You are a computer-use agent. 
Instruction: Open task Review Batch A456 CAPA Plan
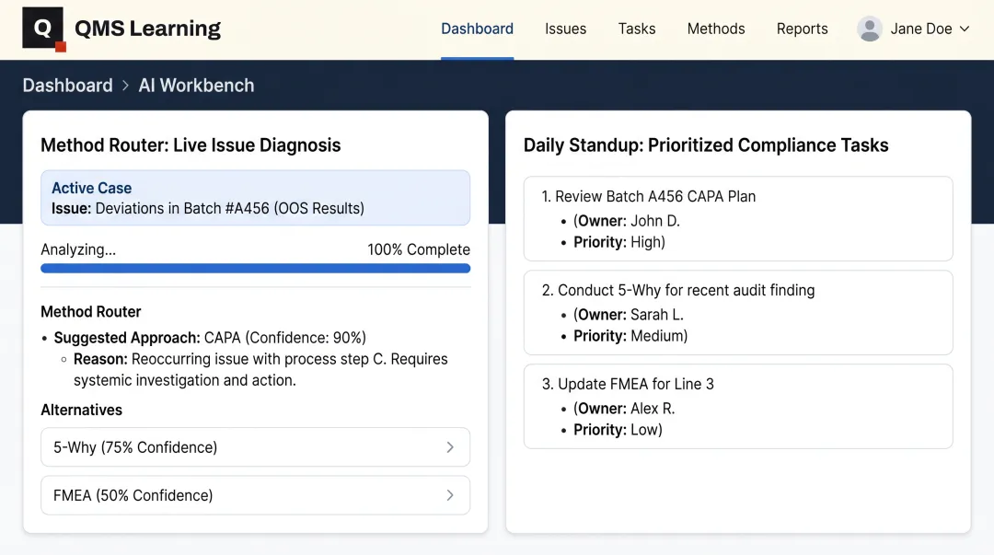pyautogui.click(x=738, y=219)
